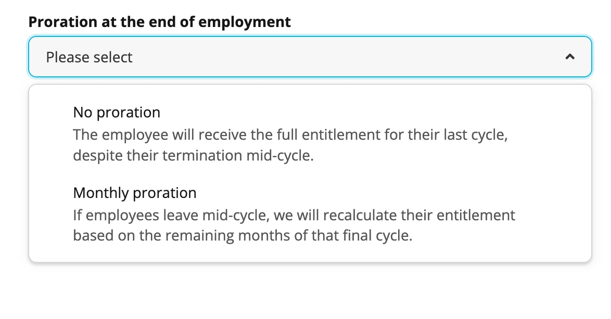Collapse the dropdown with the up chevron
This screenshot has height=319, width=611.
570,57
